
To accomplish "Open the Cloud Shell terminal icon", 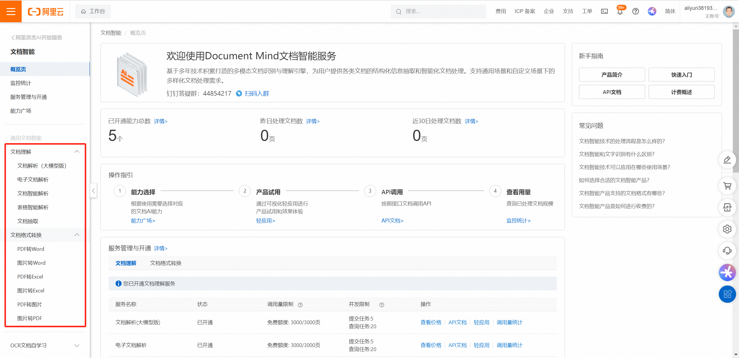I will click(604, 11).
